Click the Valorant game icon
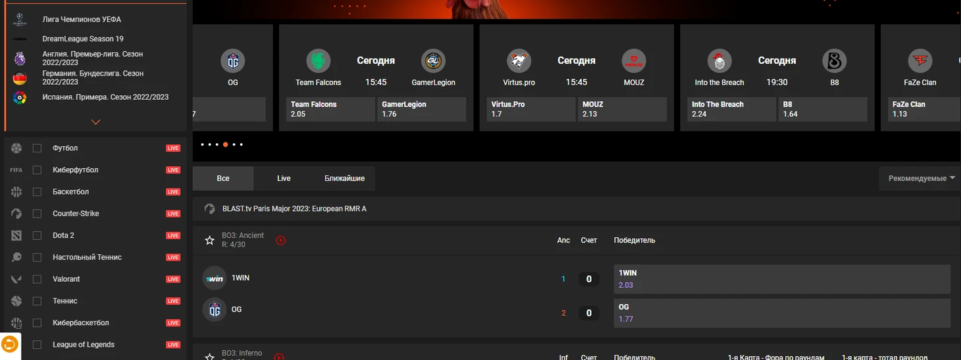The image size is (961, 360). [x=16, y=279]
